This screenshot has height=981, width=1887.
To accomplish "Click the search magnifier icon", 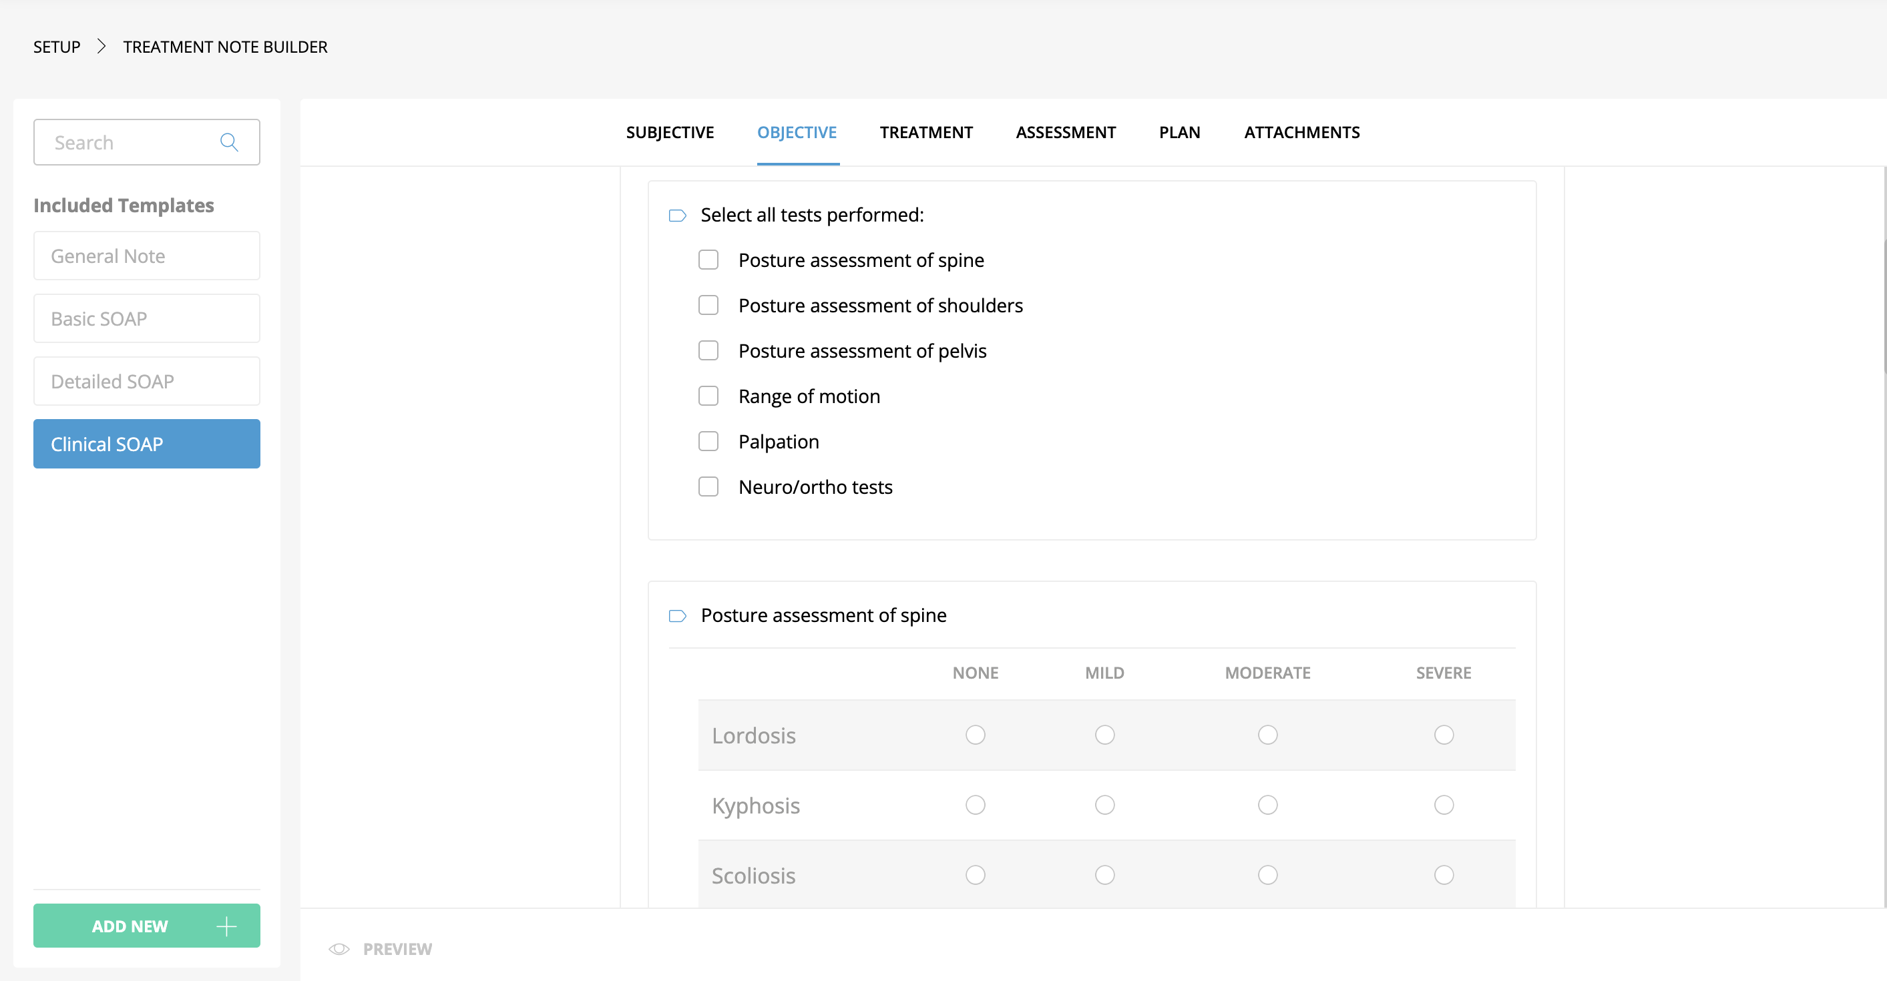I will (229, 142).
